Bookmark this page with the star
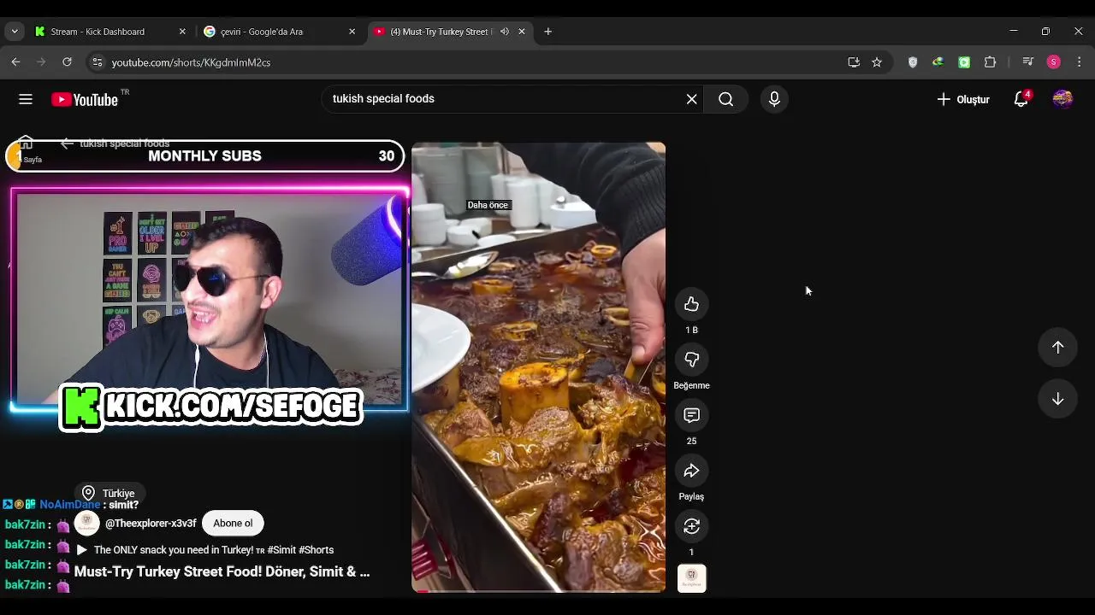 click(877, 62)
